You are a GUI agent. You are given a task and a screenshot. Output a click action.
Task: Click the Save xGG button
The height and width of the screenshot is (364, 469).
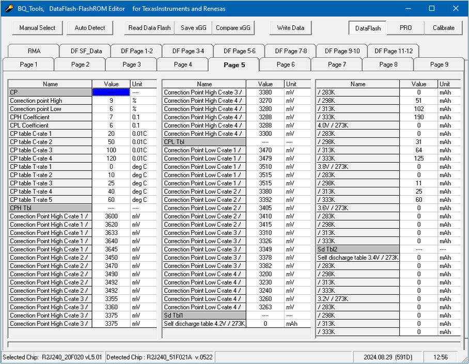tap(194, 28)
